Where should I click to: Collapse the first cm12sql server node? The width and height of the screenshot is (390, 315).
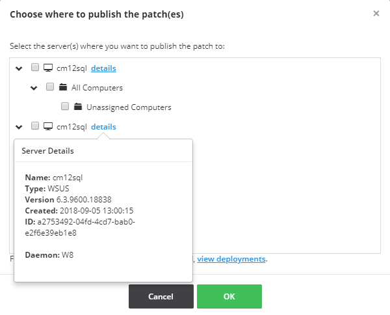pos(19,68)
